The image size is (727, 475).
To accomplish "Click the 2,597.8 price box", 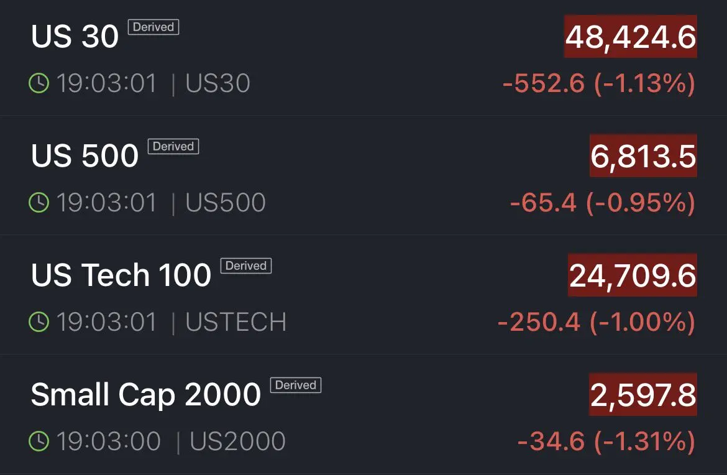I will 642,395.
